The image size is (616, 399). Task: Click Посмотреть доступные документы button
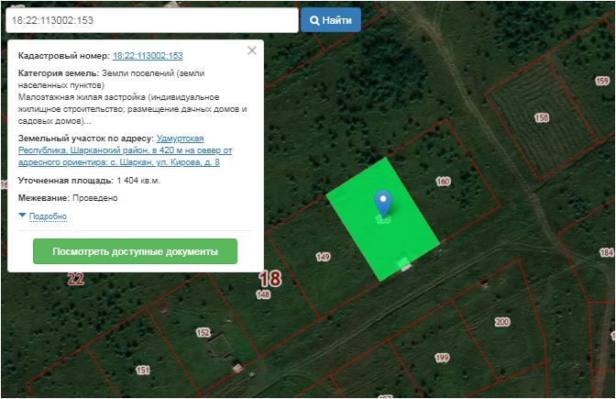coord(135,251)
